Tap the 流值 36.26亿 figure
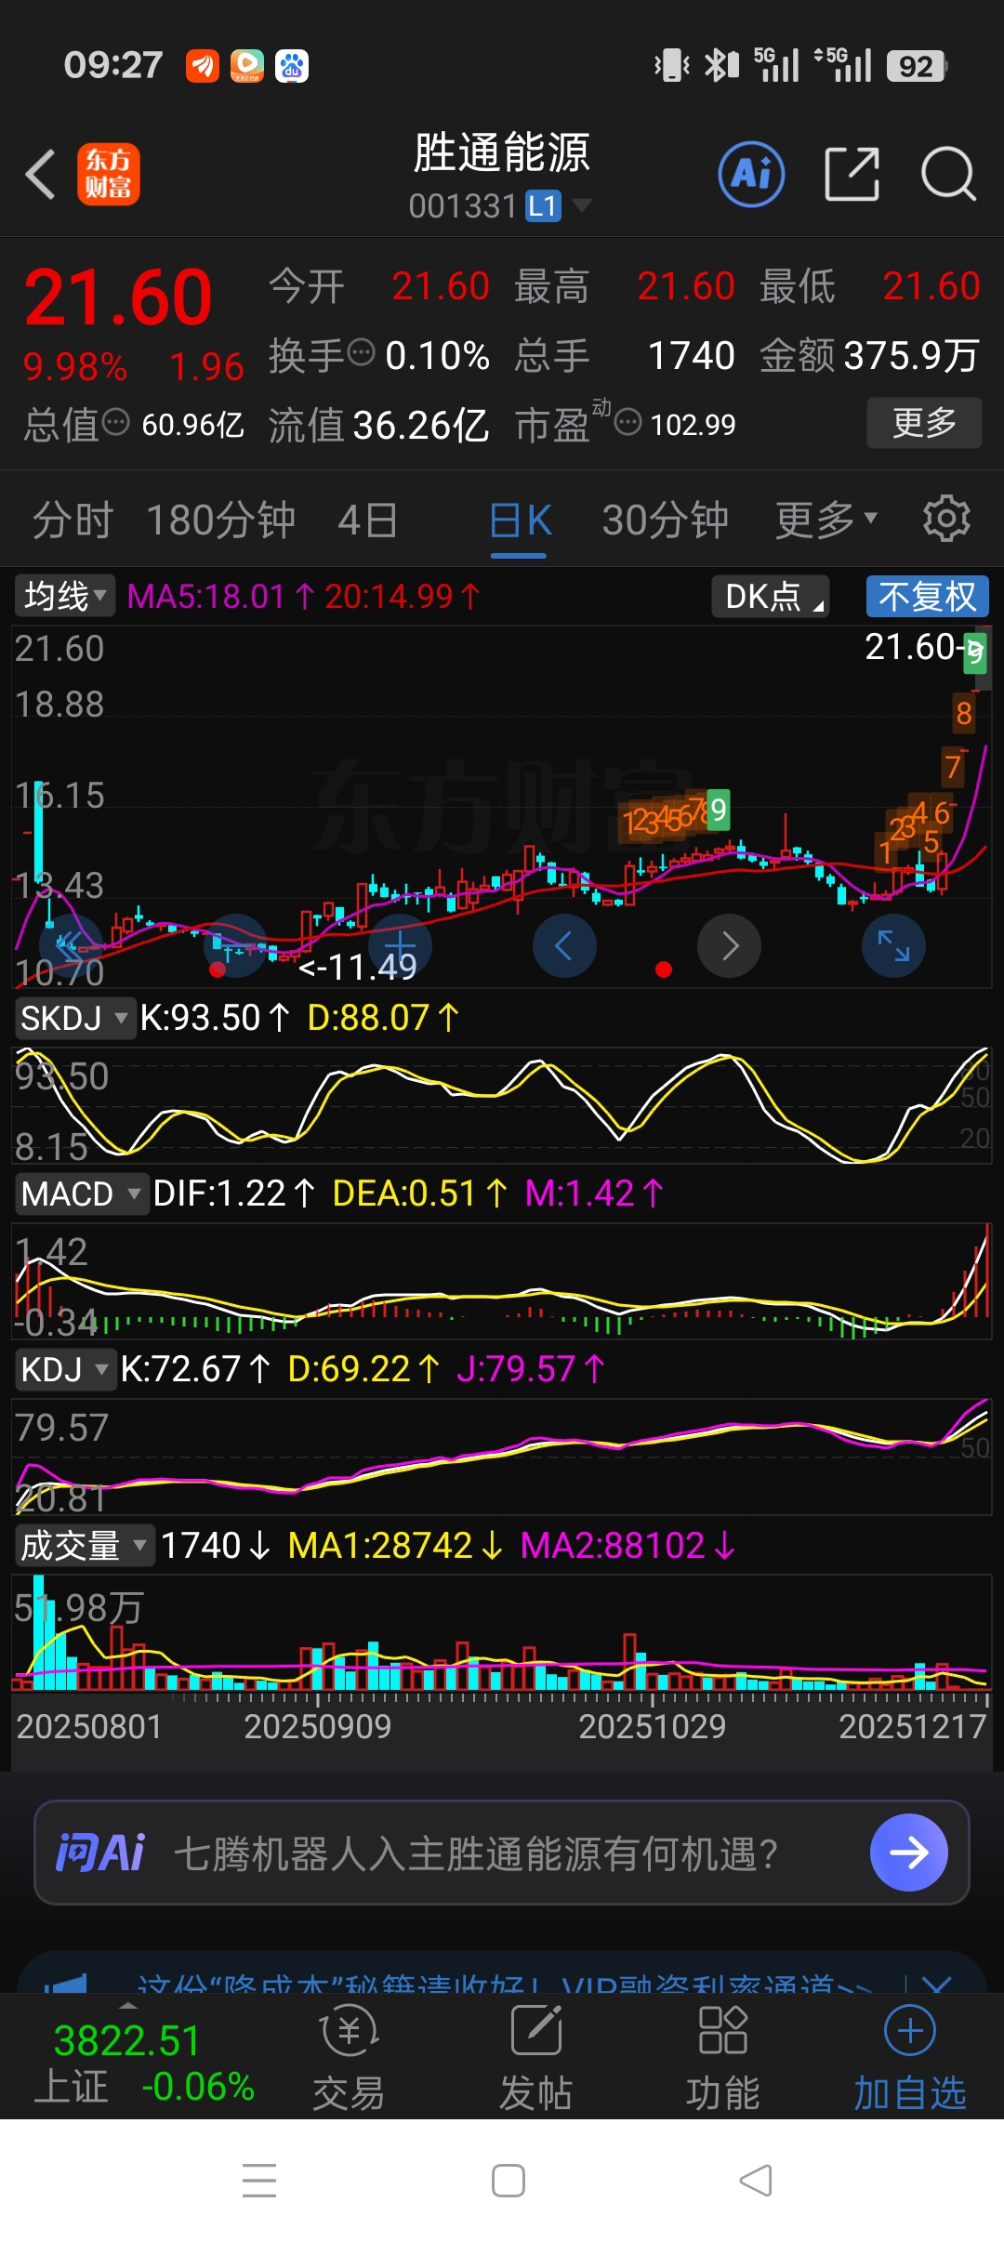 378,425
